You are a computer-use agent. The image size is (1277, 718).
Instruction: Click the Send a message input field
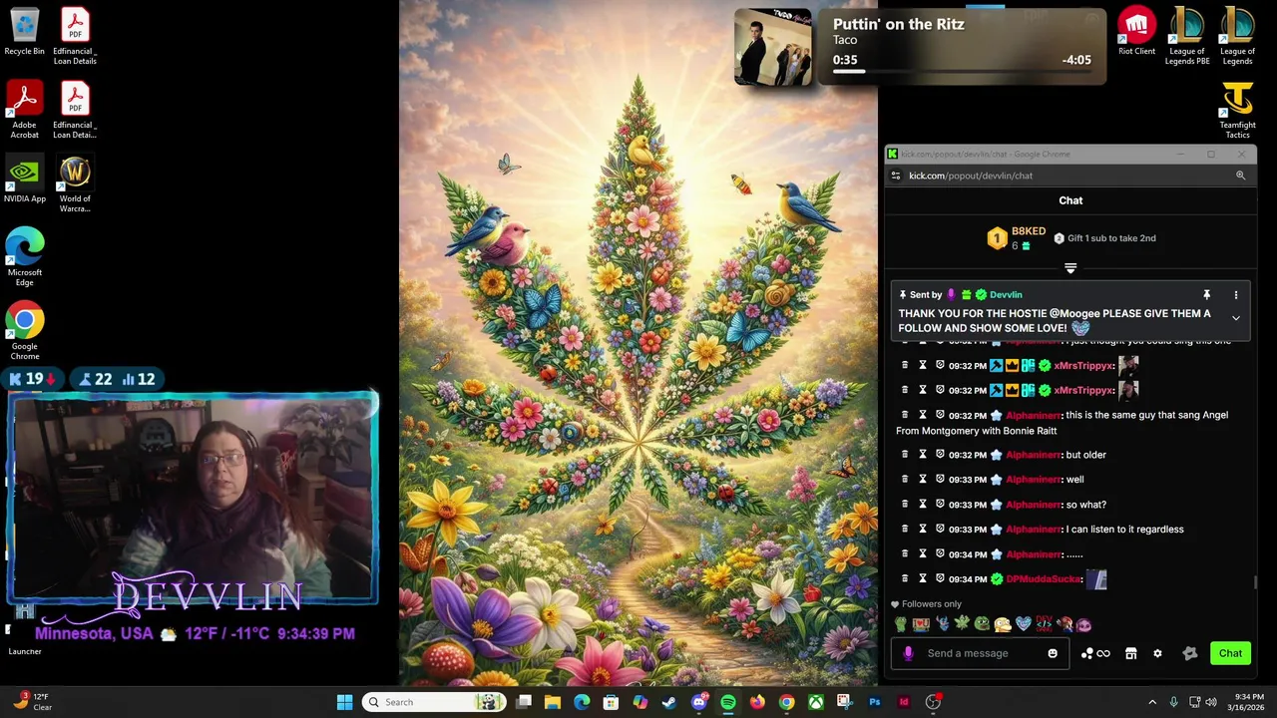(981, 653)
